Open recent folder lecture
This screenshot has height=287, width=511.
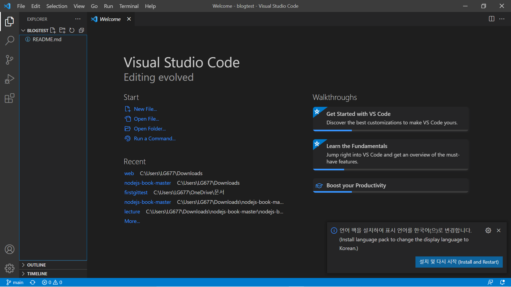coord(132,212)
